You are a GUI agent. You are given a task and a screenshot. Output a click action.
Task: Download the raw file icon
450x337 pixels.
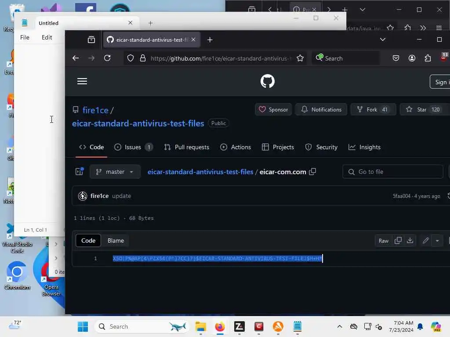410,241
